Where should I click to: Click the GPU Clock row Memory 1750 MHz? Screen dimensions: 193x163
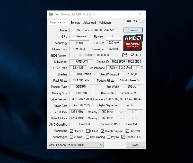coord(106,112)
